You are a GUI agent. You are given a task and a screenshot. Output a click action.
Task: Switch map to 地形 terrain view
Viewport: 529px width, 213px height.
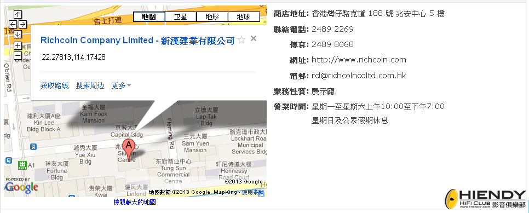tap(212, 16)
